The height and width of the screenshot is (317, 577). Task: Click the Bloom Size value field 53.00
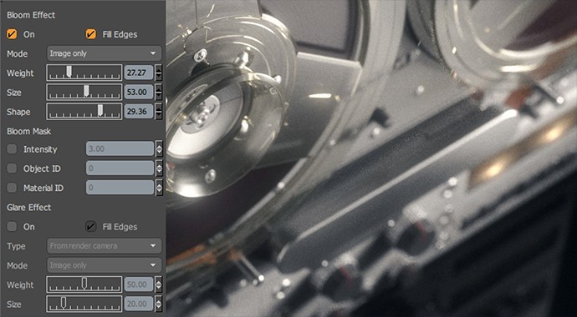point(139,92)
